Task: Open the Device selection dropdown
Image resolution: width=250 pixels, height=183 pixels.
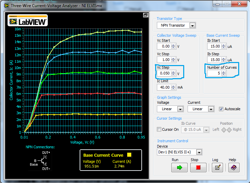Action: coord(199,152)
